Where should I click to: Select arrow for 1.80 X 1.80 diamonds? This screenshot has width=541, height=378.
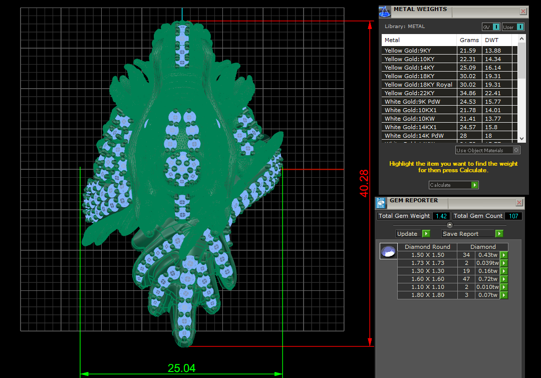[x=504, y=295]
